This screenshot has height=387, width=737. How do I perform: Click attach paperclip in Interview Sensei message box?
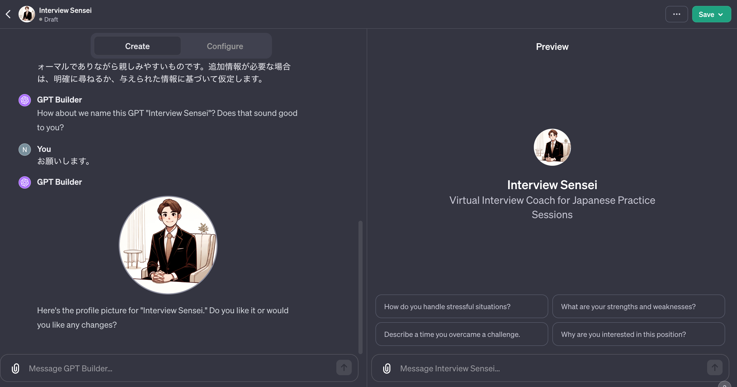(x=387, y=368)
